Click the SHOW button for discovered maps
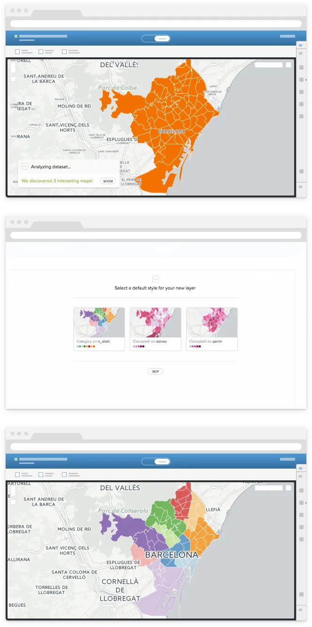312x627 pixels. click(108, 181)
